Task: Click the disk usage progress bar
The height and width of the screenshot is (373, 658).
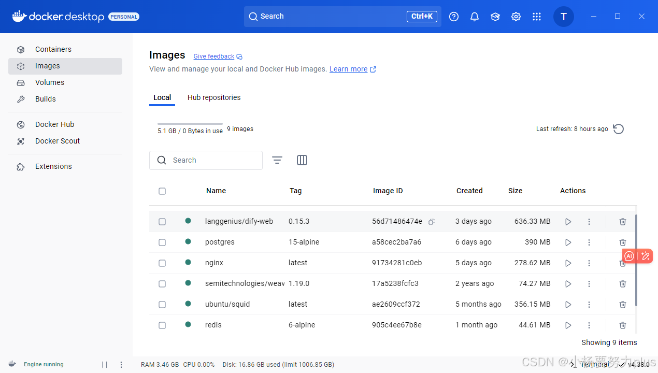Action: [190, 124]
